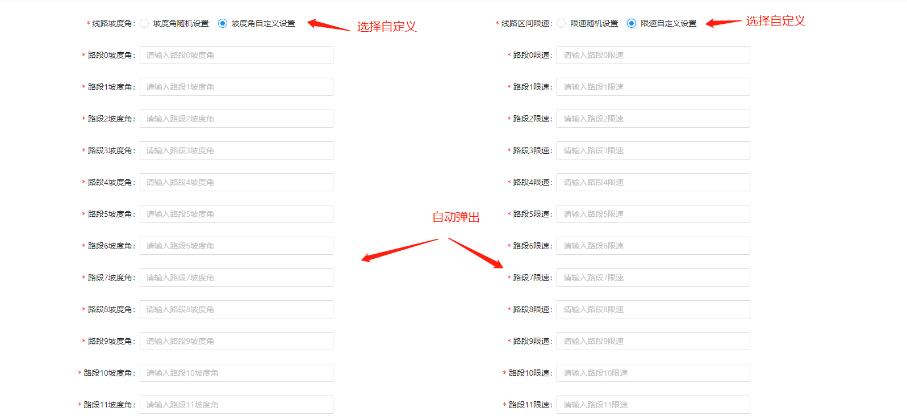
Task: Focus the 路段4坡度角 input field
Action: (x=236, y=182)
